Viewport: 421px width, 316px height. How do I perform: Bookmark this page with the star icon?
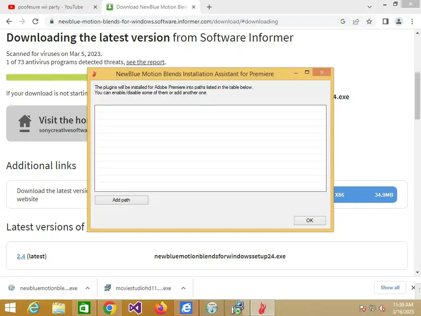click(369, 21)
